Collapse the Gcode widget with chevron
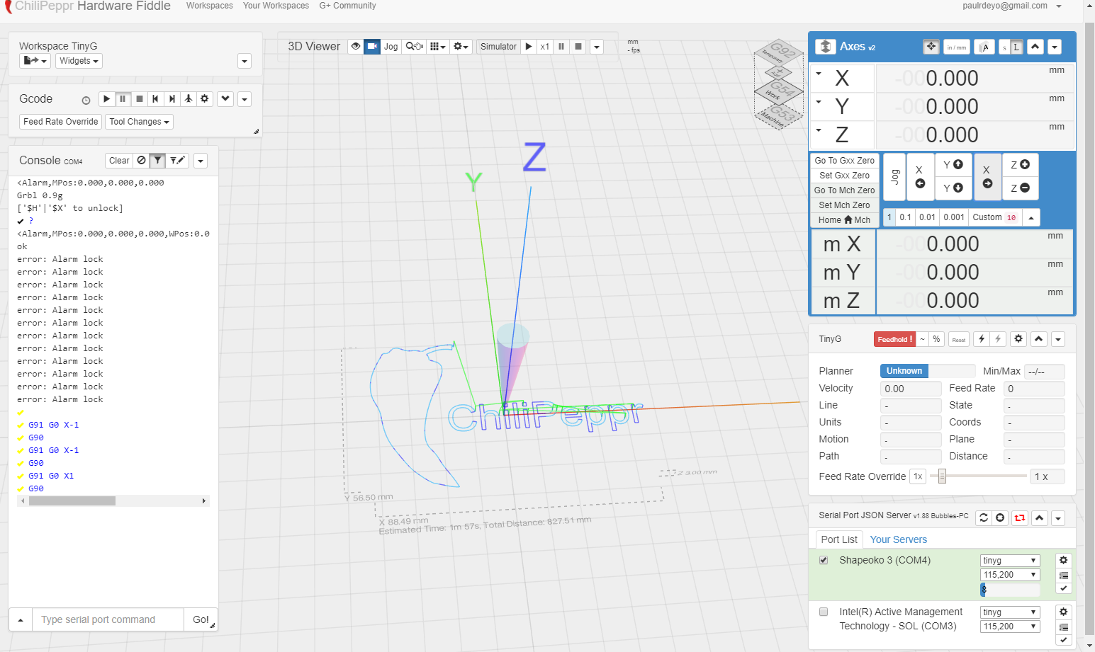Image resolution: width=1095 pixels, height=652 pixels. tap(225, 99)
